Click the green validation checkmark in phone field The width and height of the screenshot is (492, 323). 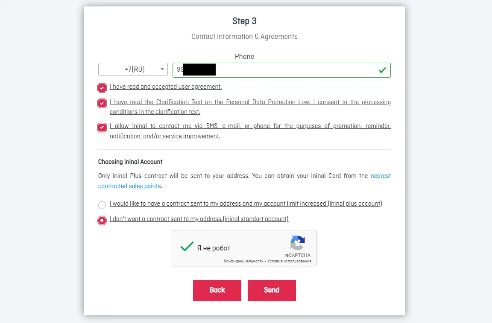tap(382, 70)
